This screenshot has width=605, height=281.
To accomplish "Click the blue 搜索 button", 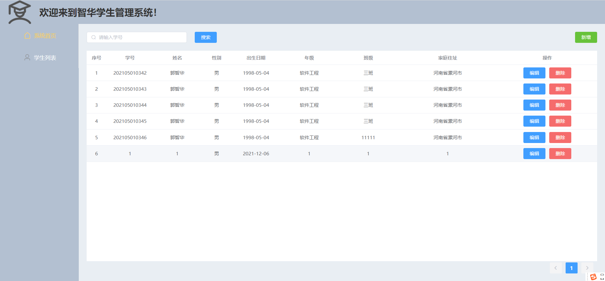I will point(206,37).
